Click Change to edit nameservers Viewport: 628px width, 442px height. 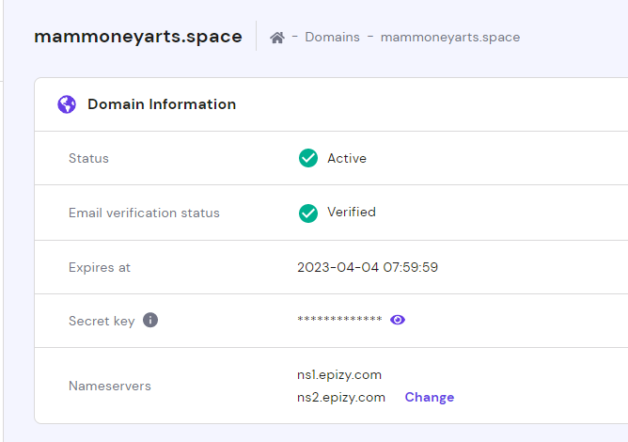430,397
